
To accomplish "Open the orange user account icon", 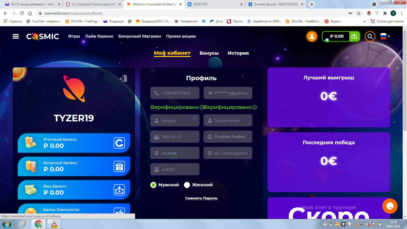I will 312,36.
